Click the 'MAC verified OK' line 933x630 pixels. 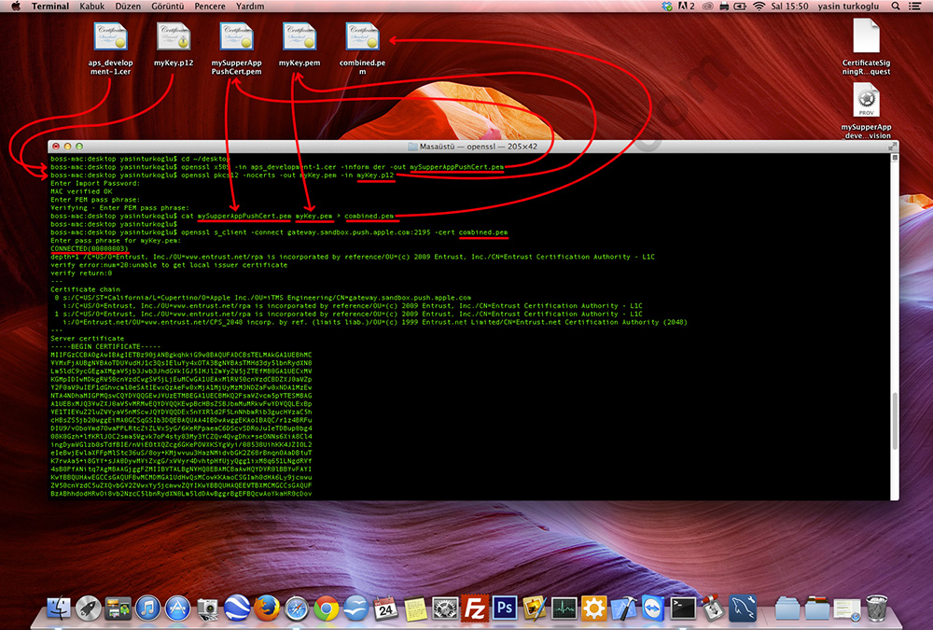81,191
